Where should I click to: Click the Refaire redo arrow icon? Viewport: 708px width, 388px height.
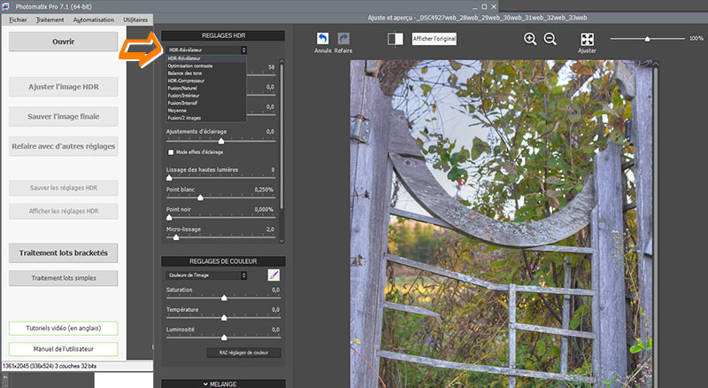tap(343, 38)
